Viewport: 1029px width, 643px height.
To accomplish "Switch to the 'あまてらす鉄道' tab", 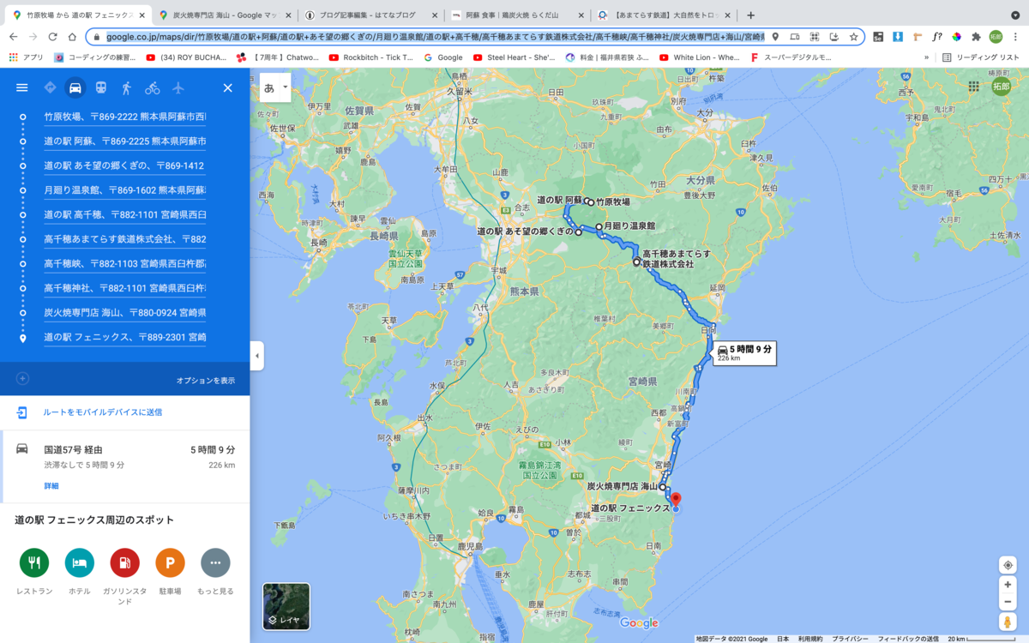I will point(665,15).
